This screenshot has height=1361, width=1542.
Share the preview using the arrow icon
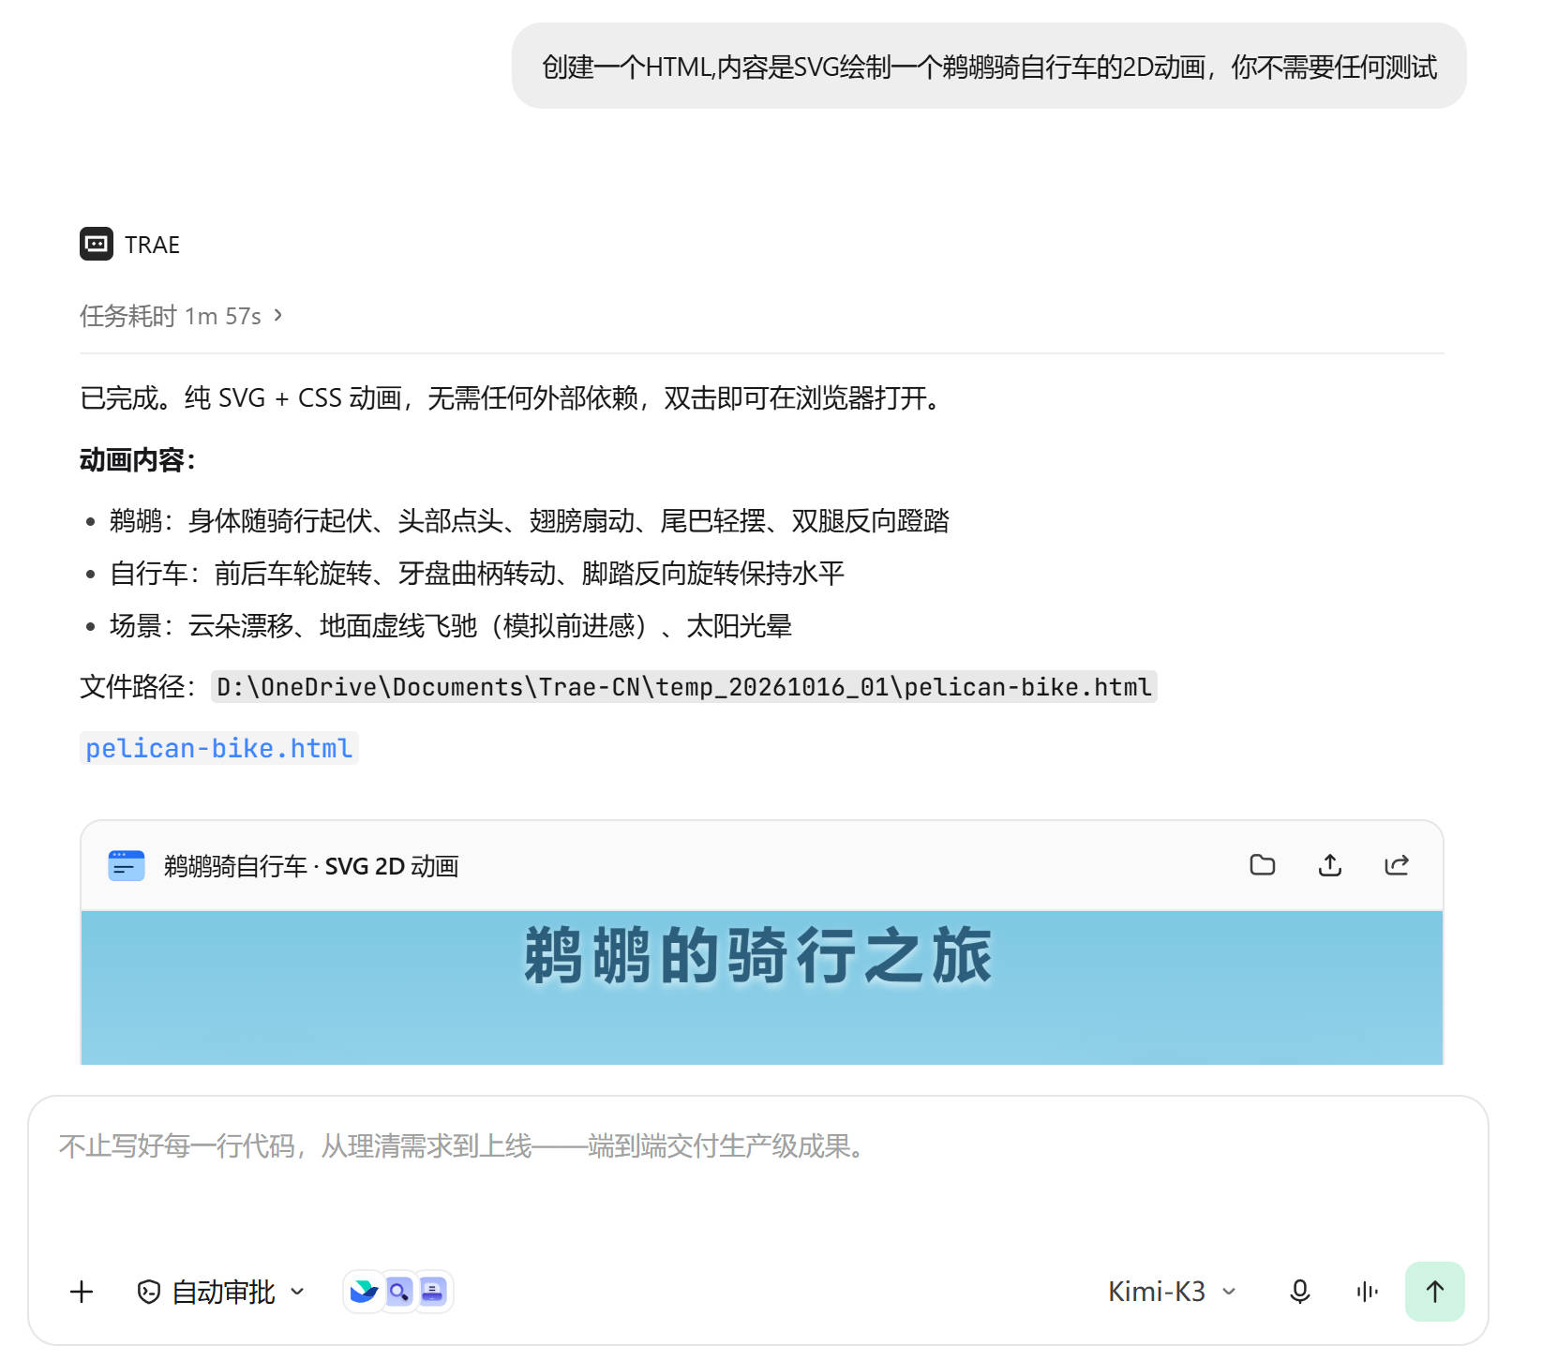(x=1397, y=865)
